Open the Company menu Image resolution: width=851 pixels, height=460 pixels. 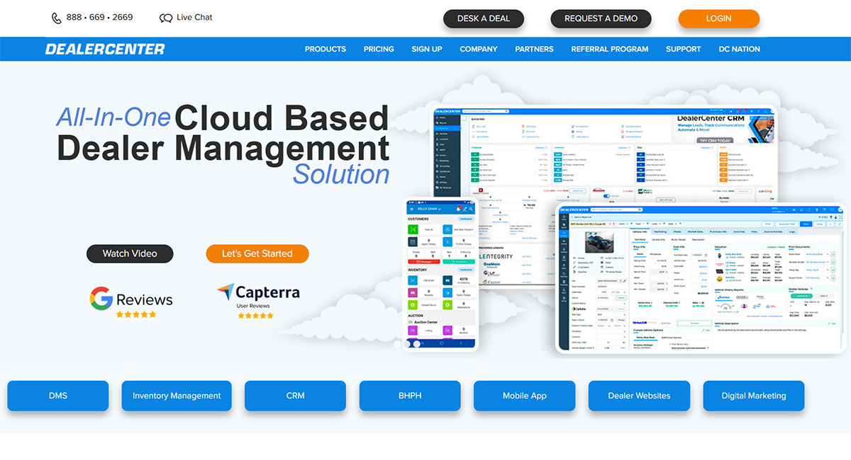point(479,49)
